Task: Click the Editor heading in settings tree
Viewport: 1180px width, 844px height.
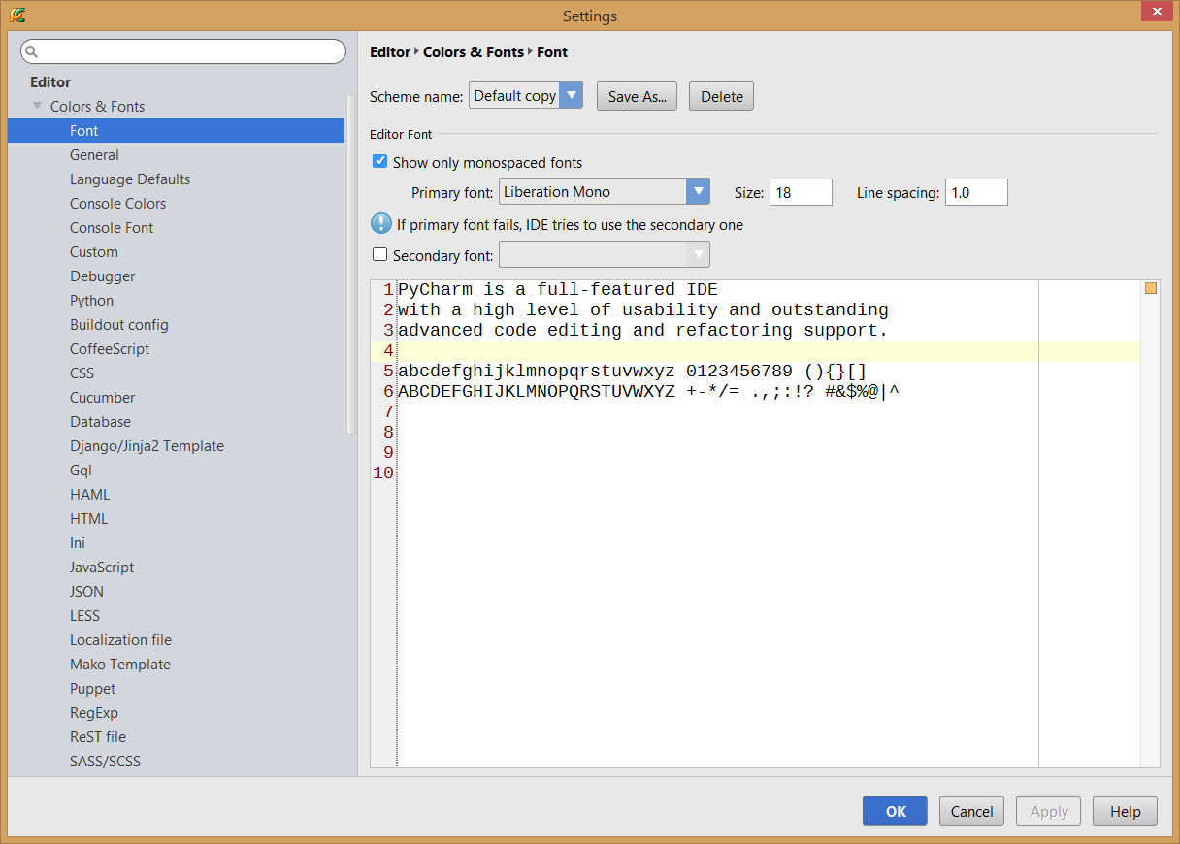Action: click(x=50, y=81)
